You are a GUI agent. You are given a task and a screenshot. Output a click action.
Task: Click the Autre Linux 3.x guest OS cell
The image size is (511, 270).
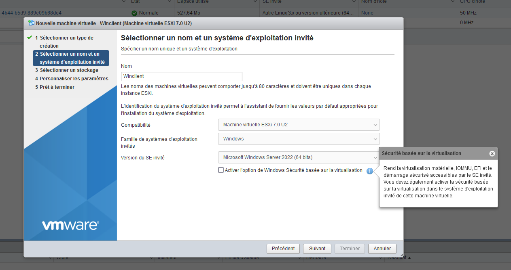308,13
